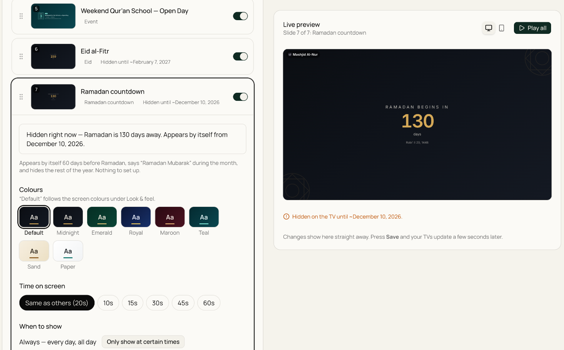Toggle off Weekend Qur'an School slide
Image resolution: width=564 pixels, height=350 pixels.
pos(240,16)
